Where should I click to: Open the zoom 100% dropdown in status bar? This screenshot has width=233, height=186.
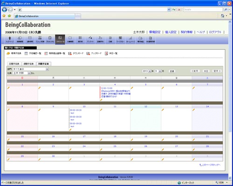(x=227, y=183)
